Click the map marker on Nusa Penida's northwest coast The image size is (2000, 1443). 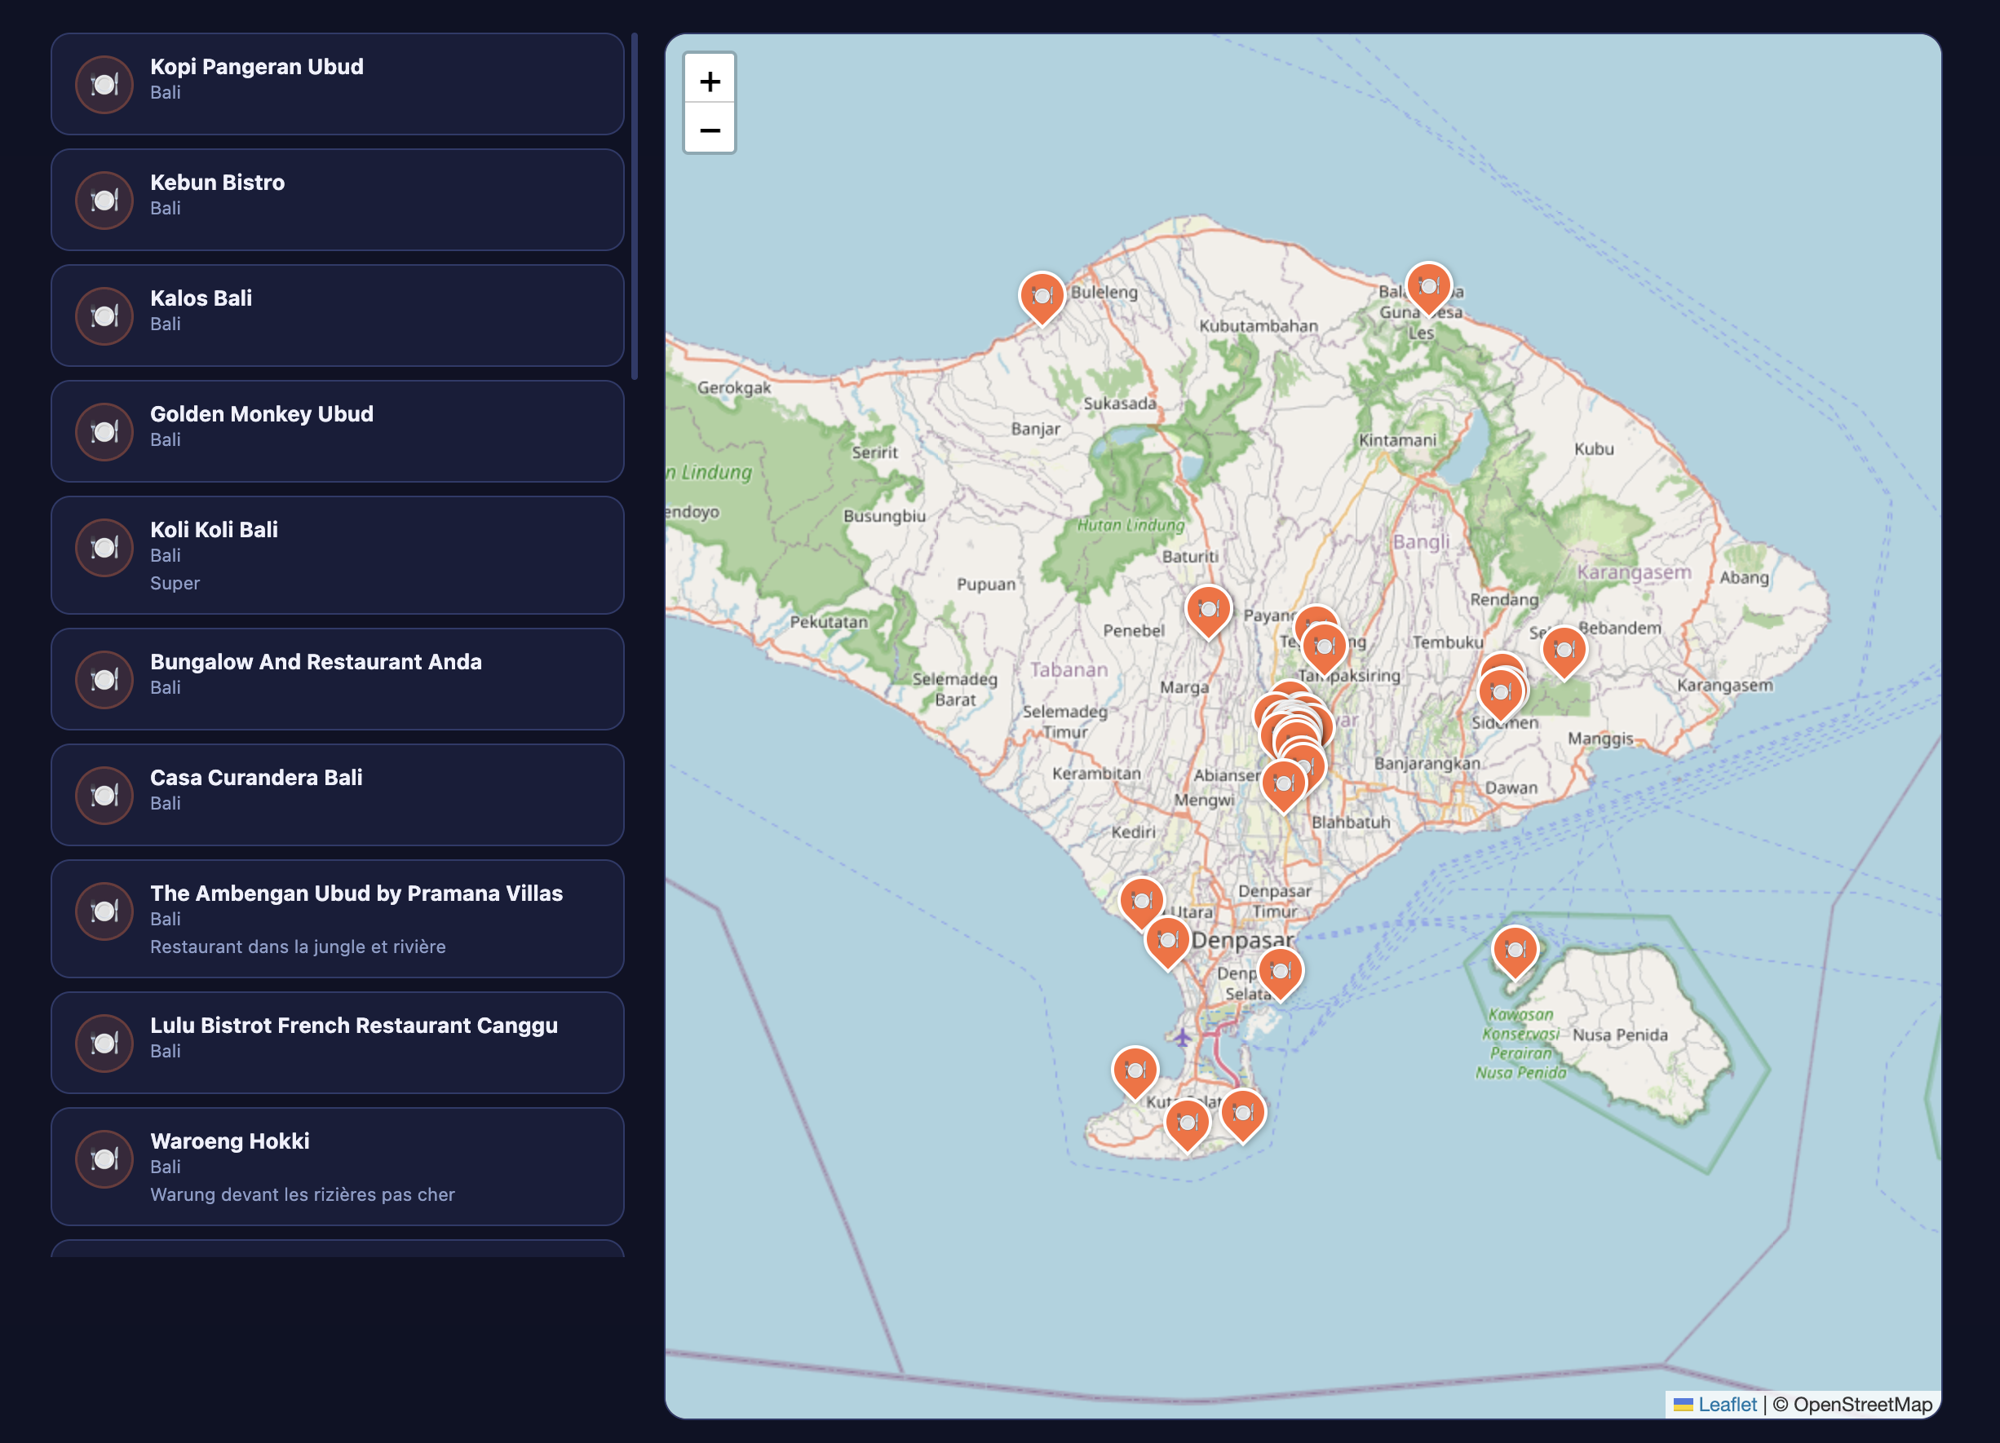click(1515, 951)
